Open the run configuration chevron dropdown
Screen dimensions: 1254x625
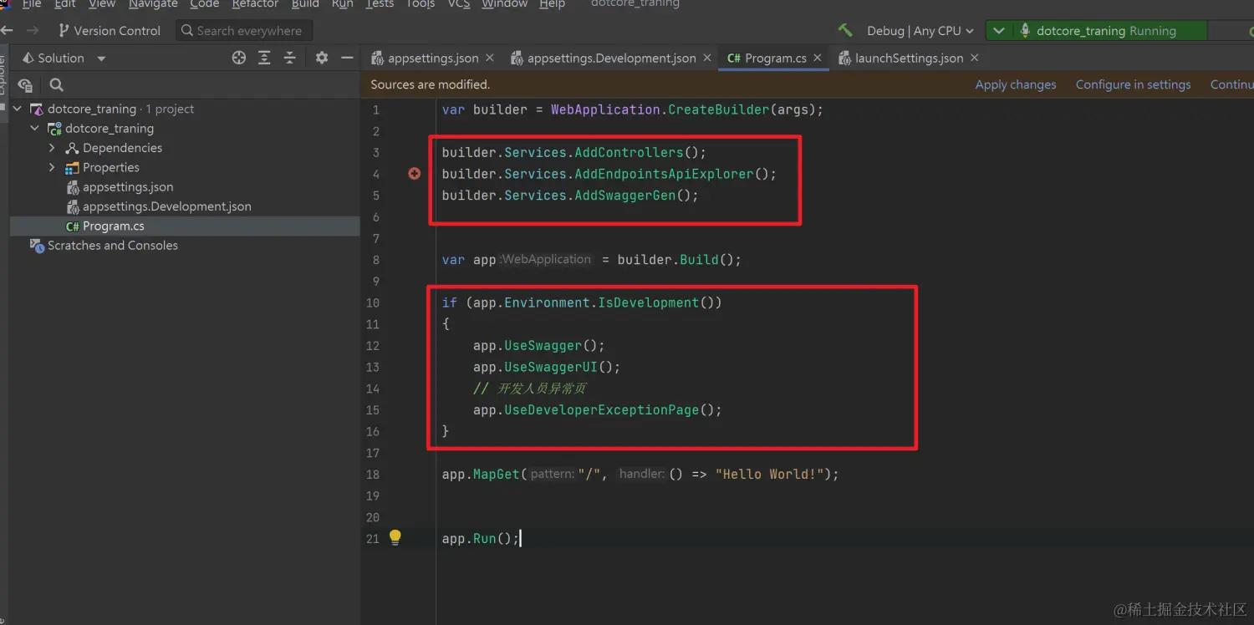tap(999, 31)
